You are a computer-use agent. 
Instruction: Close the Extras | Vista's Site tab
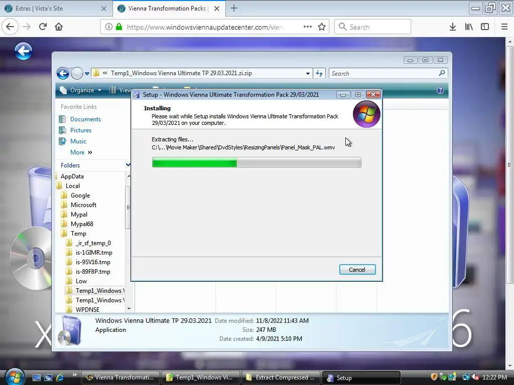click(103, 9)
